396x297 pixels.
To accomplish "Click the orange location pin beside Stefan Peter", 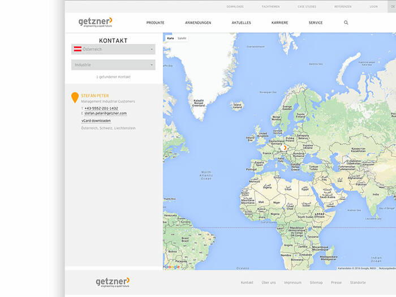I will tap(75, 98).
